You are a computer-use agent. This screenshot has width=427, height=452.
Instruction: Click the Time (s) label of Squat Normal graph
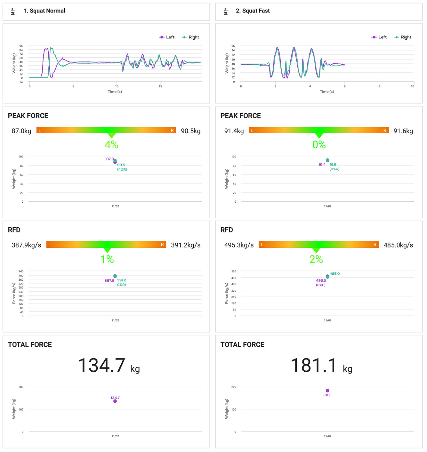pos(115,92)
